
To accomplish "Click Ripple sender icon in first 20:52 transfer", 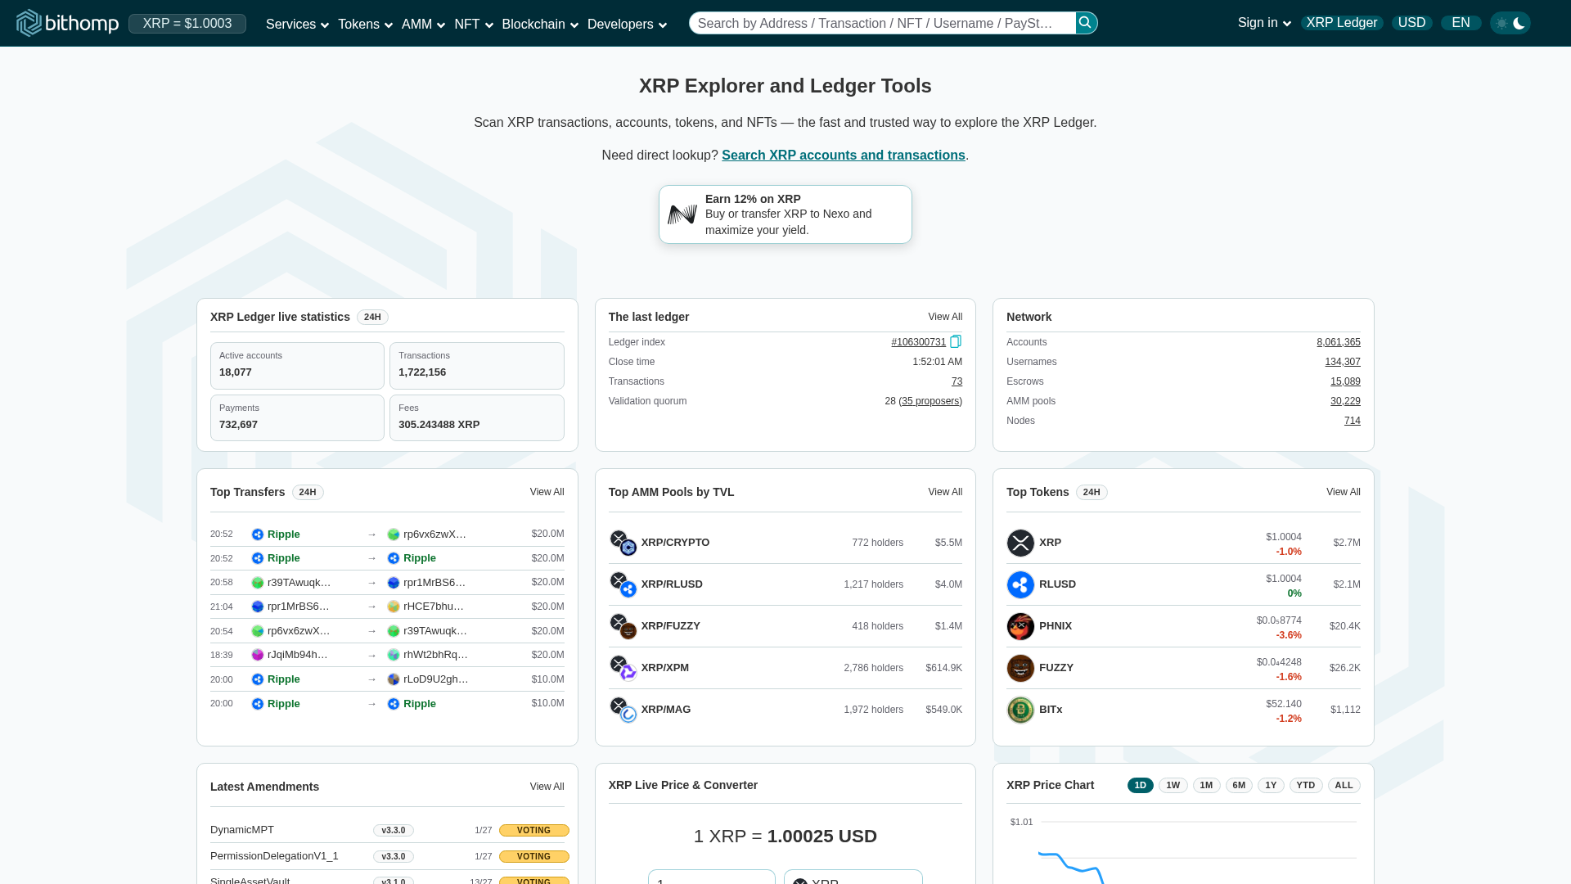I will click(258, 534).
